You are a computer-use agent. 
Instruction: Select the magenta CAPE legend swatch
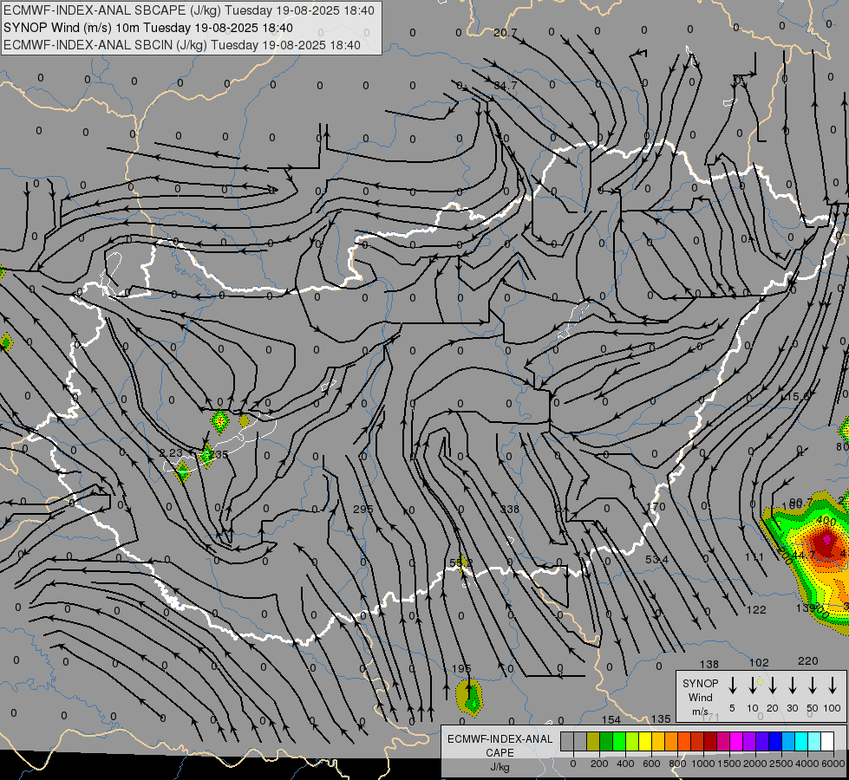pyautogui.click(x=736, y=742)
